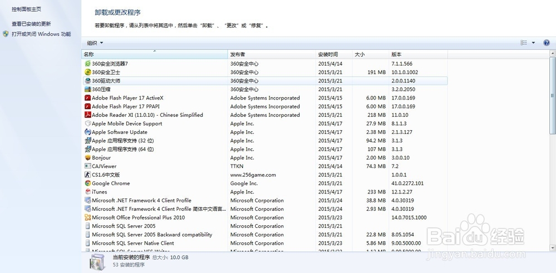
Task: Open the 打开或关闭 Windows 功能 link
Action: tap(41, 34)
